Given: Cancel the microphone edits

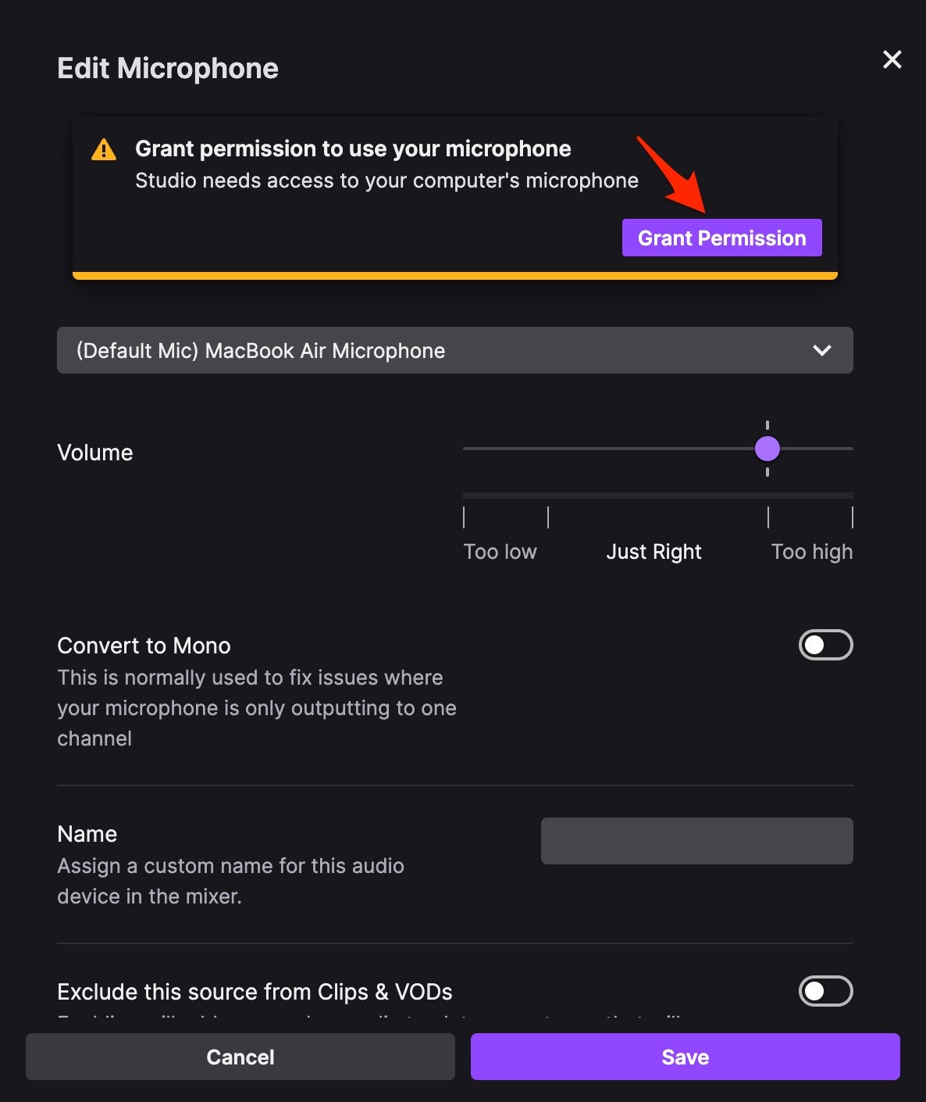Looking at the screenshot, I should 240,1057.
